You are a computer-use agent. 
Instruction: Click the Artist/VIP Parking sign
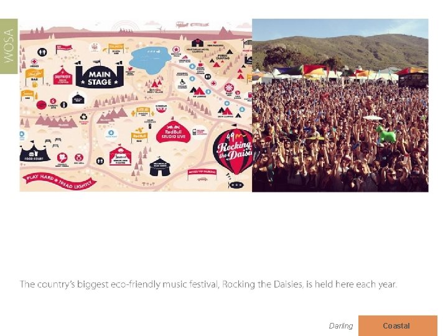(x=202, y=175)
